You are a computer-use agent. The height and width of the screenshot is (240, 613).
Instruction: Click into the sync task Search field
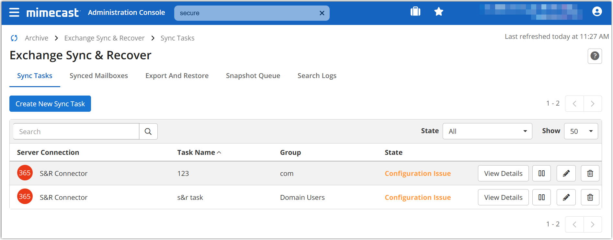click(x=76, y=132)
